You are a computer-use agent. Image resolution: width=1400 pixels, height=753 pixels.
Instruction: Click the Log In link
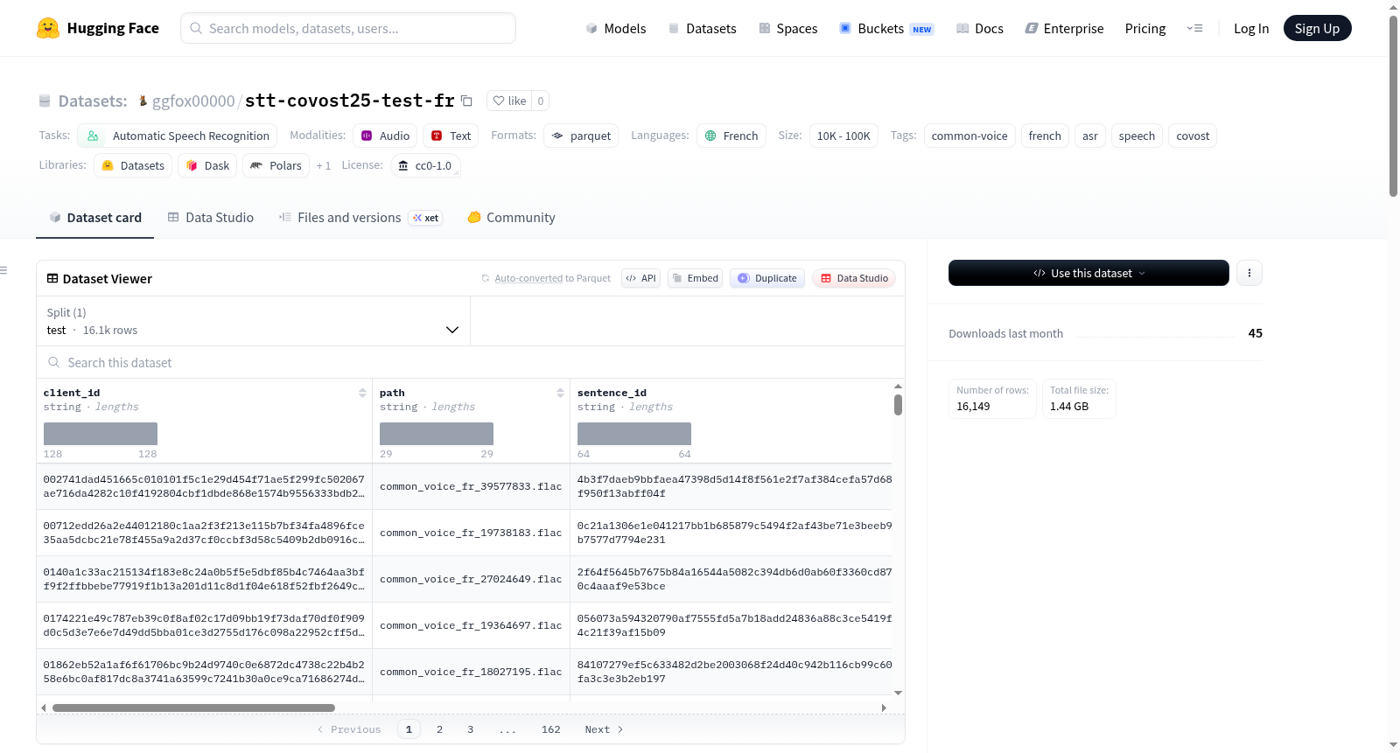[x=1251, y=28]
